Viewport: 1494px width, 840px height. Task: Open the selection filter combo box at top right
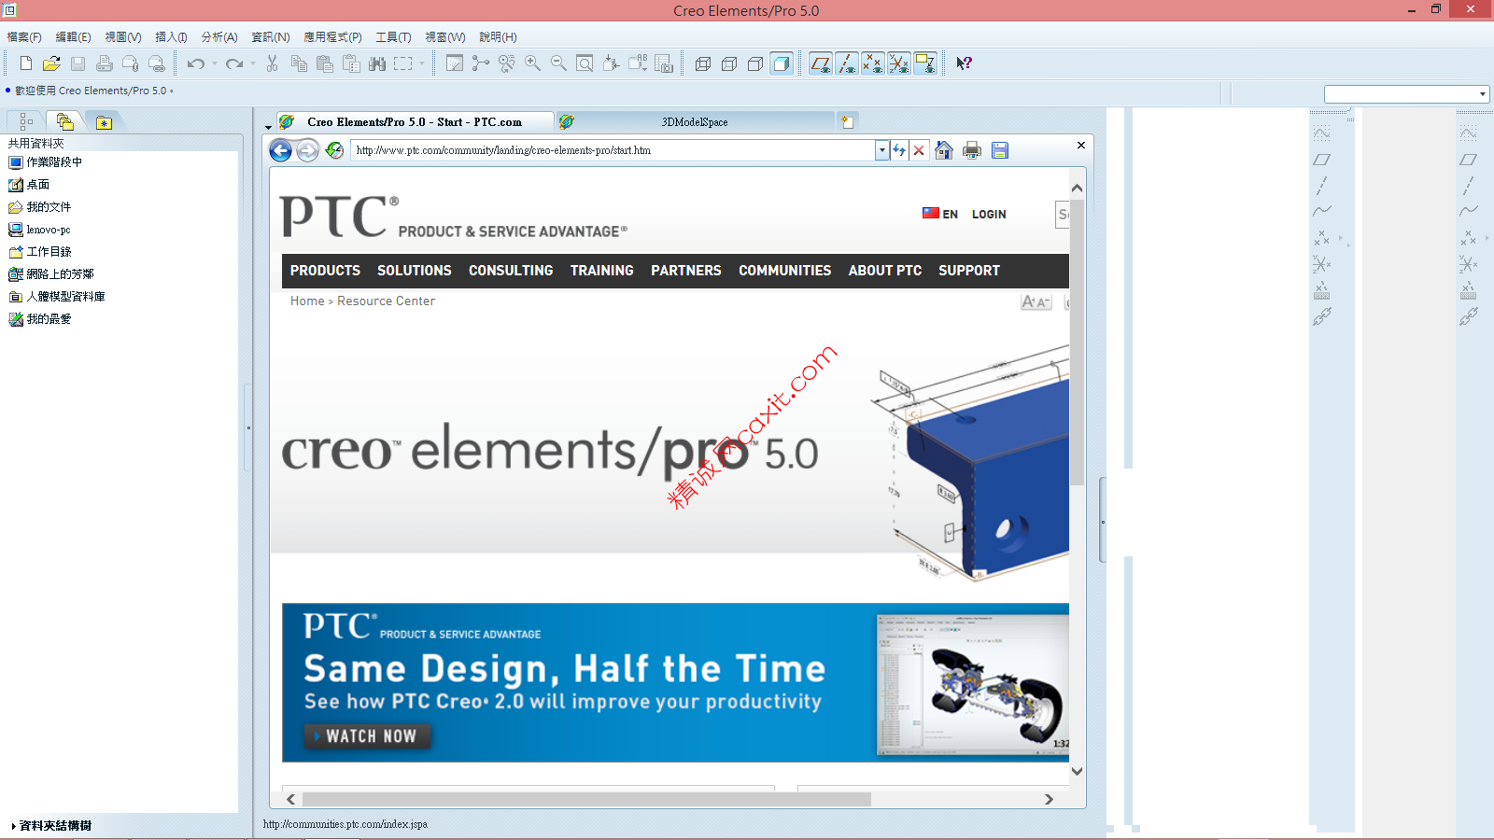coord(1406,93)
